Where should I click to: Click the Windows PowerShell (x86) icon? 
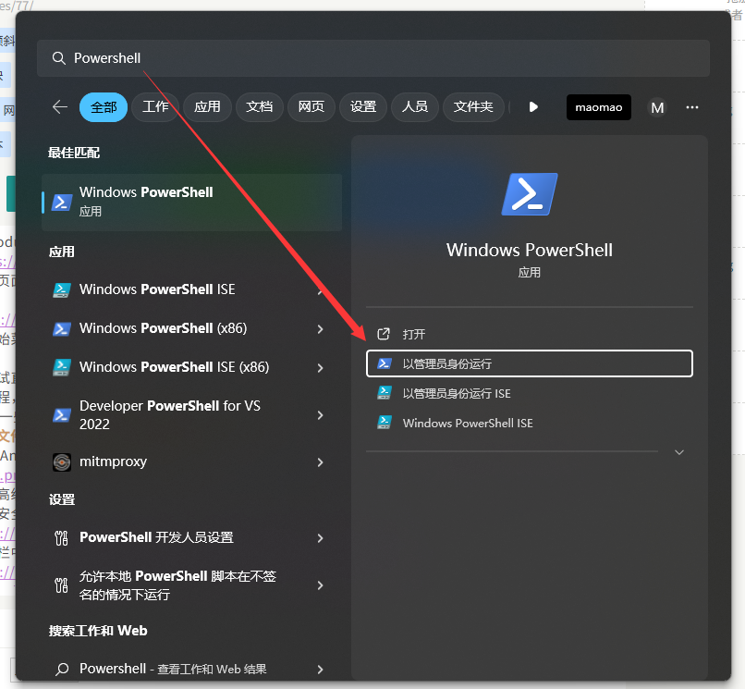tap(62, 328)
